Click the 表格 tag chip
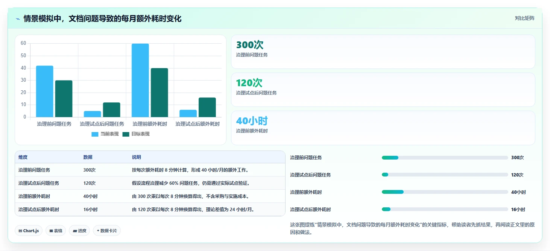The width and height of the screenshot is (550, 251). [56, 231]
